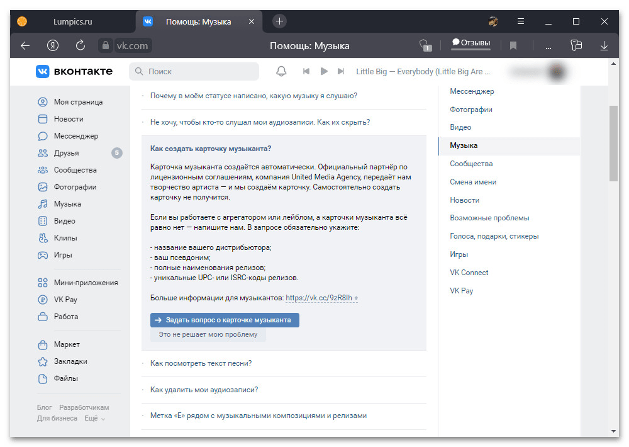Add page to bookmarks with bookmark icon

[513, 46]
